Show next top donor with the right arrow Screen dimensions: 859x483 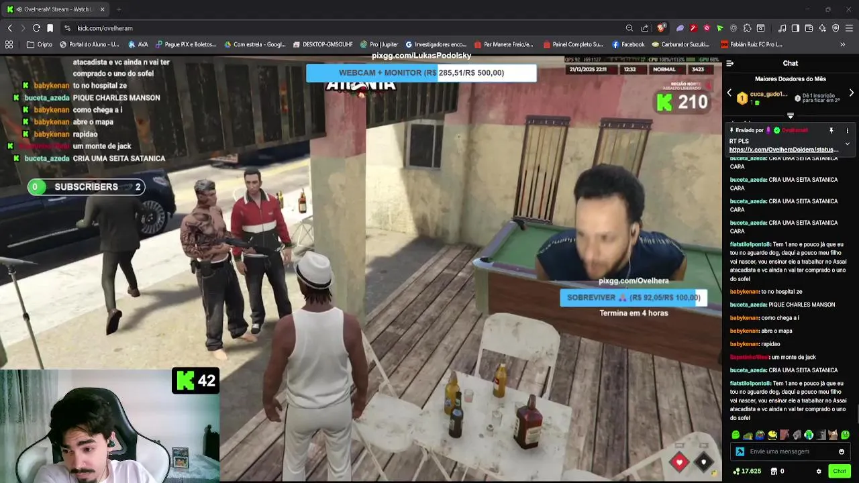852,93
